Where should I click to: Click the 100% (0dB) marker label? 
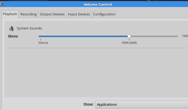tap(129, 43)
